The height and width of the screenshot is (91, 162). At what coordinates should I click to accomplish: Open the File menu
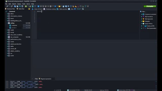click(x=6, y=4)
